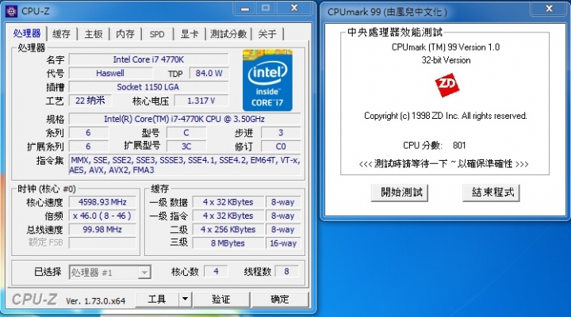The image size is (571, 317).
Task: Click the 核心数 value 4
Action: pyautogui.click(x=216, y=271)
